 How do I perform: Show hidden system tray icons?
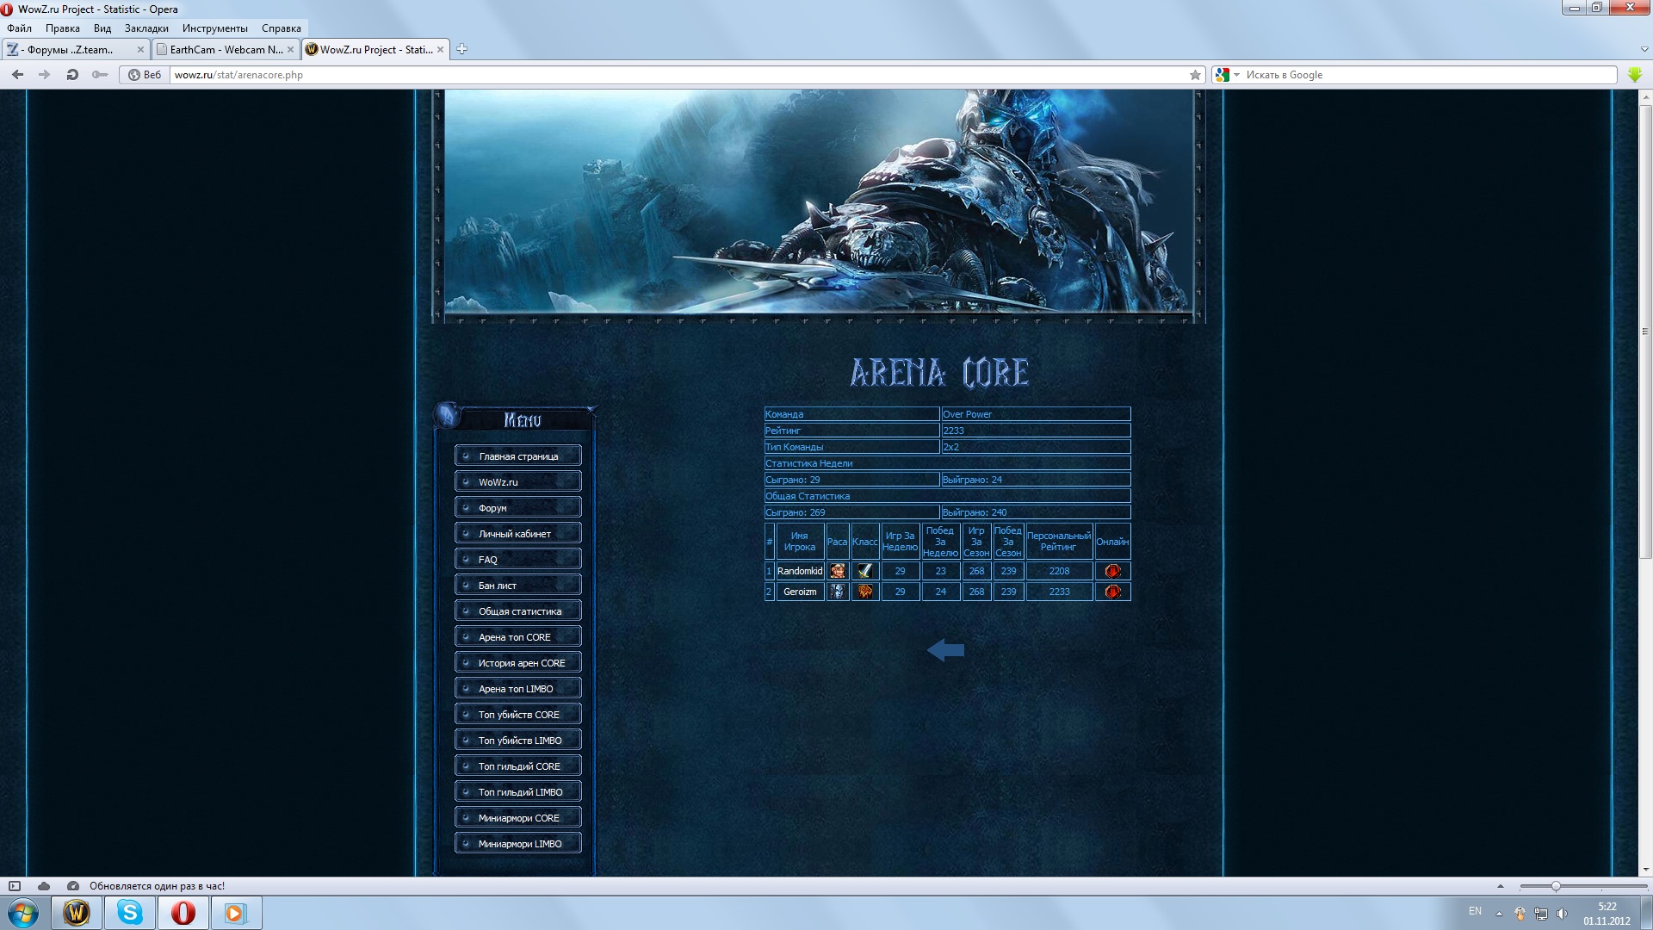1499,913
